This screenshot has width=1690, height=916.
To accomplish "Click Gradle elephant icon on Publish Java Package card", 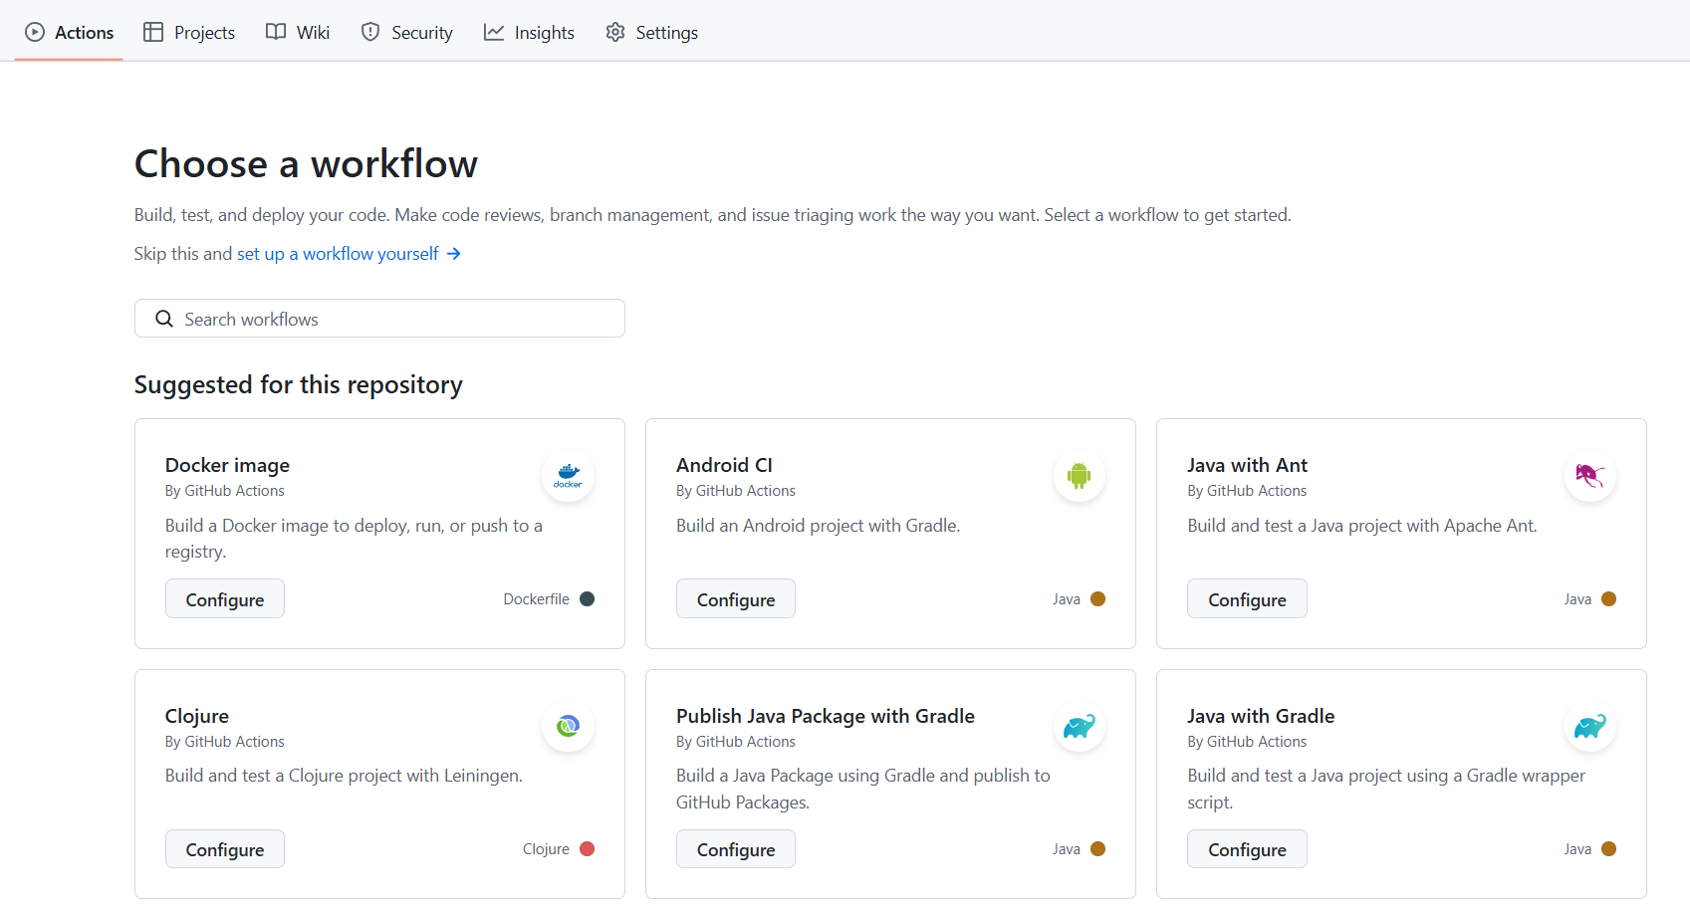I will pos(1079,727).
